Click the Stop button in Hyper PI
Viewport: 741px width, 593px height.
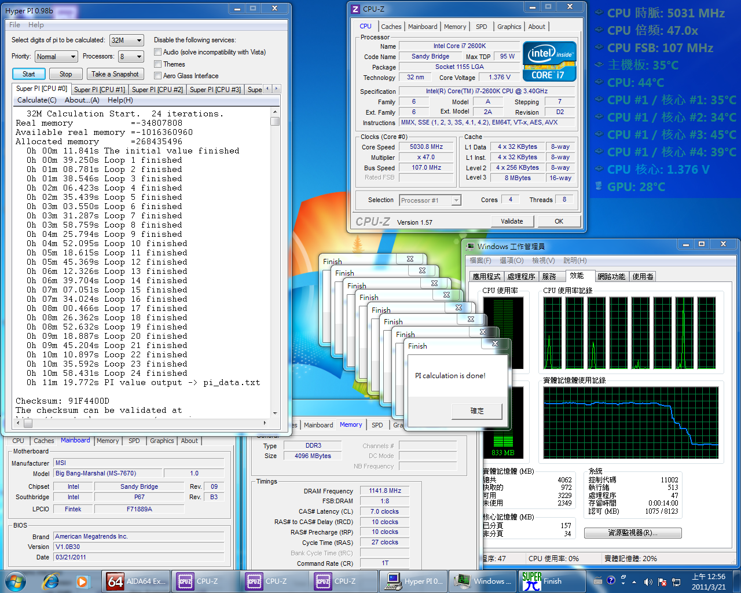(x=65, y=74)
